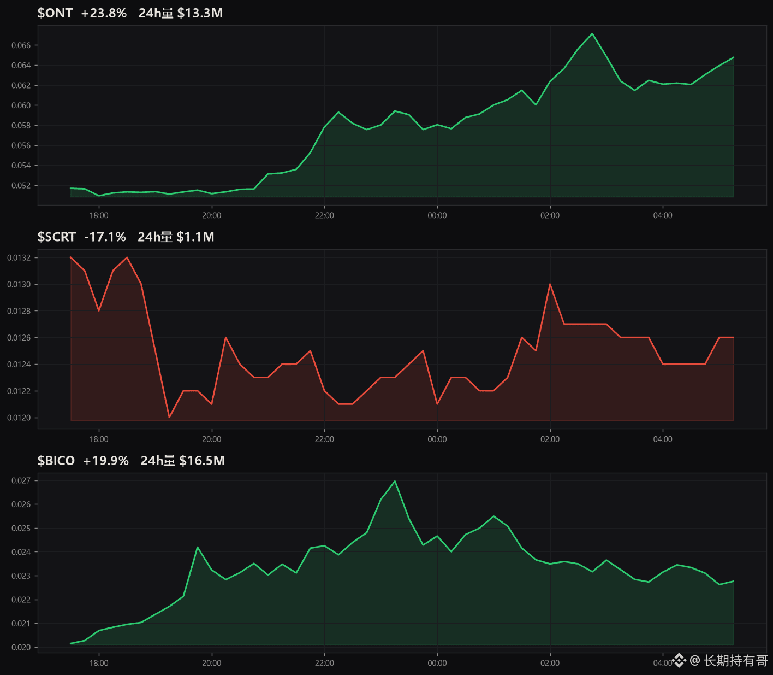
Task: Click the 20:00 time label in ONT chart
Action: coord(212,215)
